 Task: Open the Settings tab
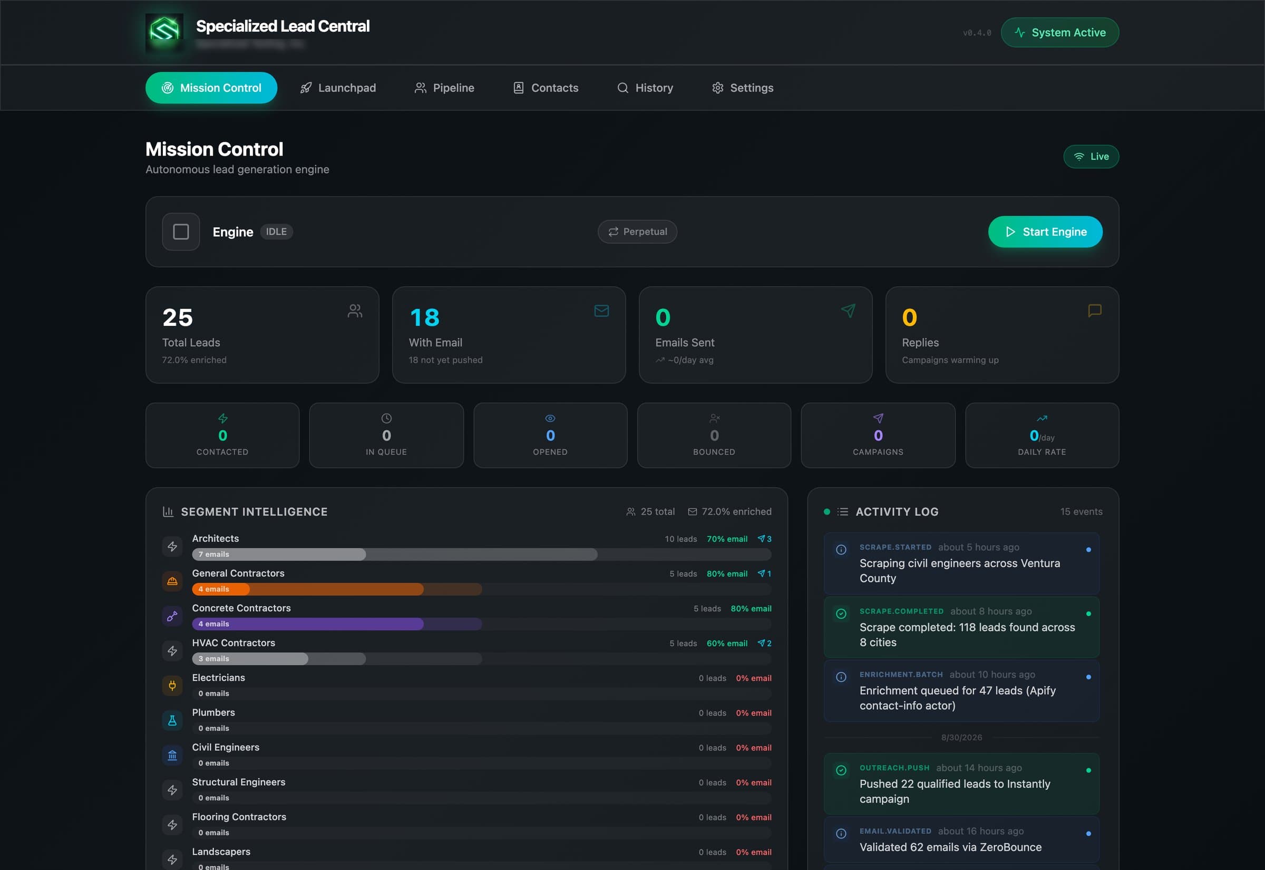click(743, 88)
